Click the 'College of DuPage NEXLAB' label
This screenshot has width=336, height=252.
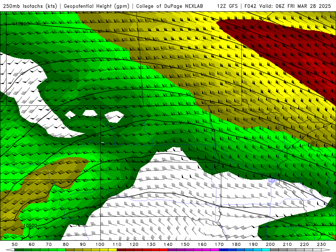pos(169,6)
